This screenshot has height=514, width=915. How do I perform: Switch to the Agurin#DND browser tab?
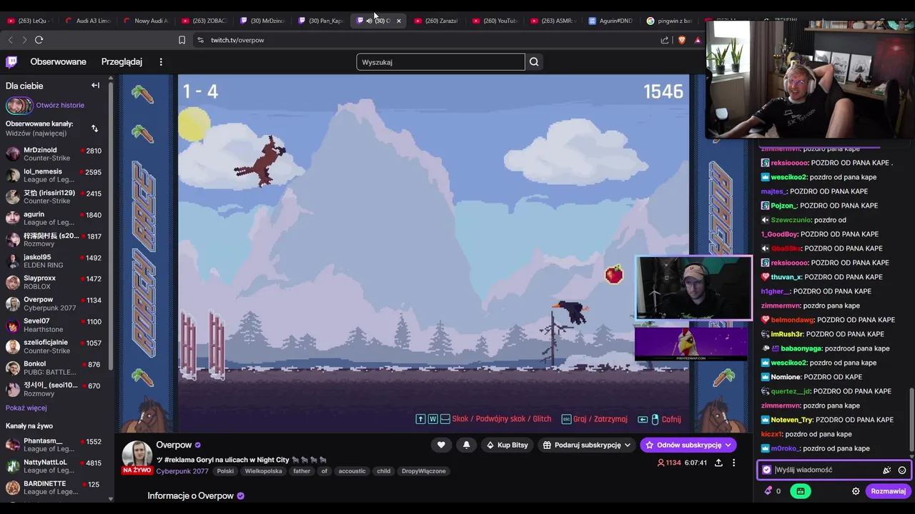tap(612, 21)
